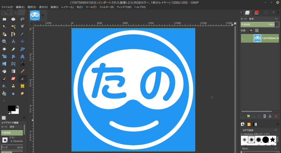The image size is (281, 153).
Task: Select the Rectangle Select tool
Action: click(x=4, y=19)
